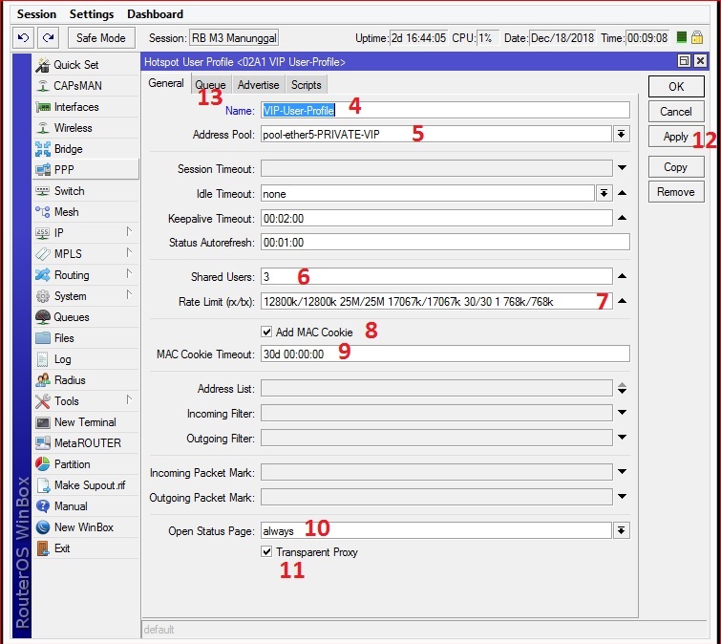Open the Settings menu
This screenshot has height=644, width=721.
point(92,14)
